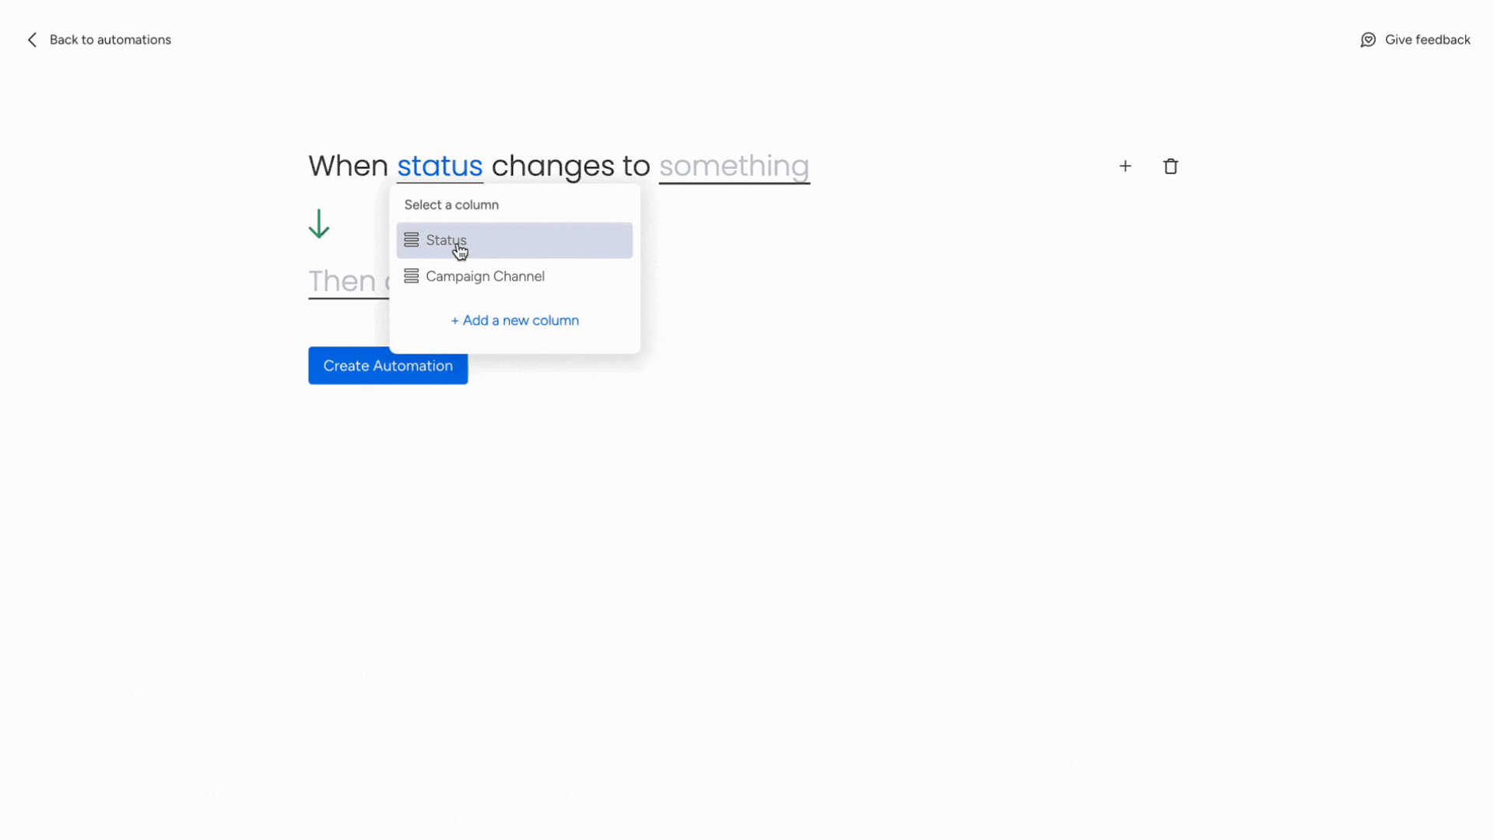Open the status column dropdown
Image resolution: width=1494 pixels, height=840 pixels.
440,166
